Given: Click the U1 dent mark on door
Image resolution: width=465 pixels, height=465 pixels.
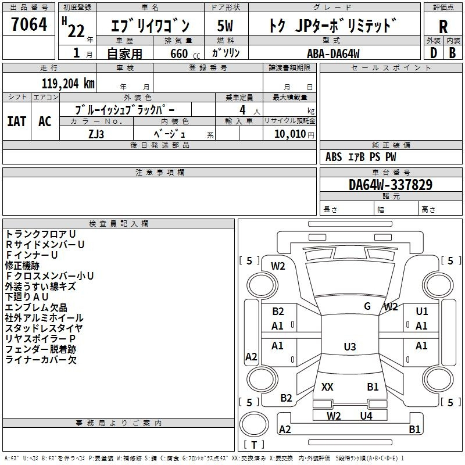Looking at the screenshot, I should click(x=421, y=312).
